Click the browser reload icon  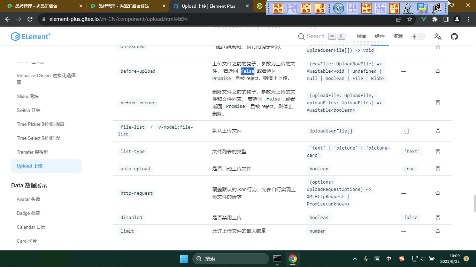coord(30,19)
